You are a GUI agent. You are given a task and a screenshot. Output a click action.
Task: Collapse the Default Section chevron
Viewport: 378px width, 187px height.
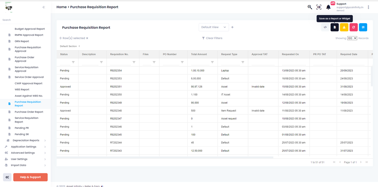coord(79,46)
